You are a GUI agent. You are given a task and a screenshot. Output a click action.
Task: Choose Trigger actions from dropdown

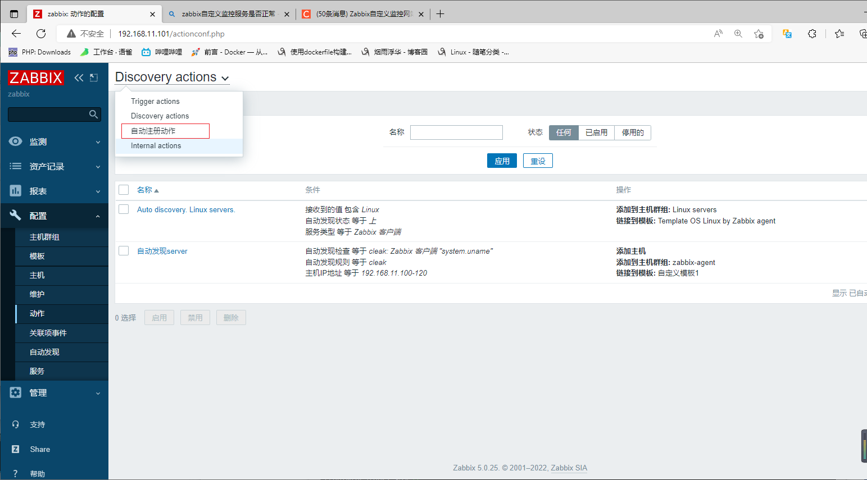155,101
